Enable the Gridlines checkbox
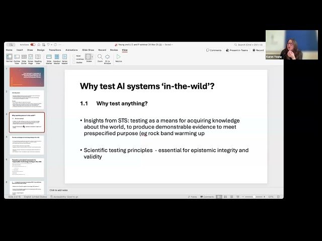This screenshot has width=322, height=241. [x=74, y=59]
